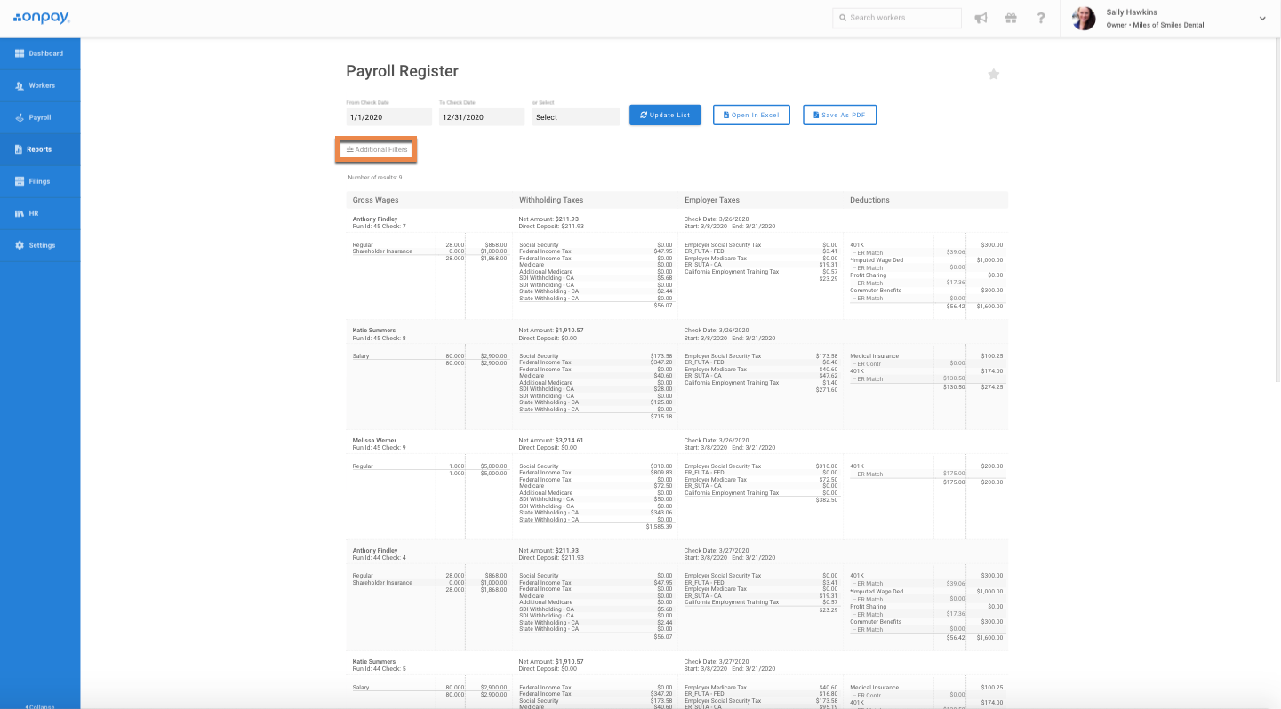Click the Gross Wages column header
This screenshot has height=709, width=1281.
click(x=374, y=200)
